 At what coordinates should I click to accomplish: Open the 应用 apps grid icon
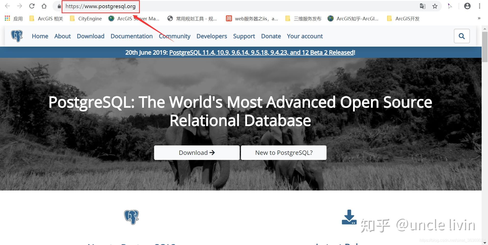coord(7,18)
